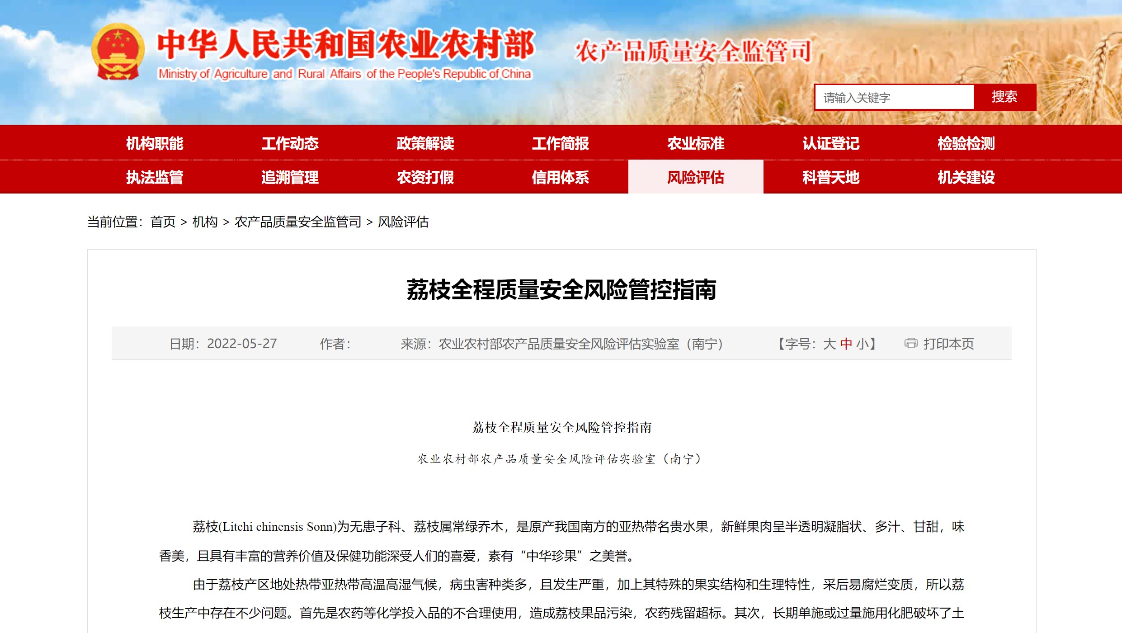
Task: Open the 农业标准 menu item
Action: coord(696,143)
